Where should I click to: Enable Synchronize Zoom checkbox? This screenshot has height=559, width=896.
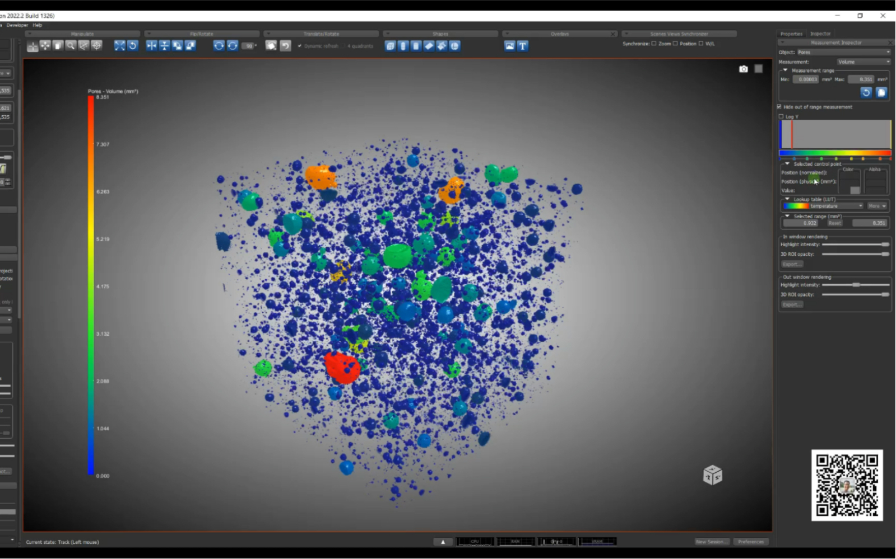pyautogui.click(x=653, y=44)
